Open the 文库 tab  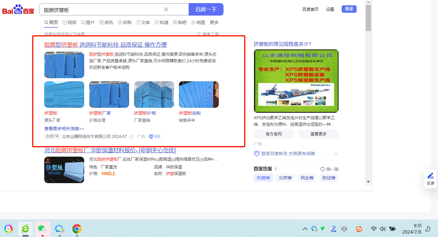(143, 22)
